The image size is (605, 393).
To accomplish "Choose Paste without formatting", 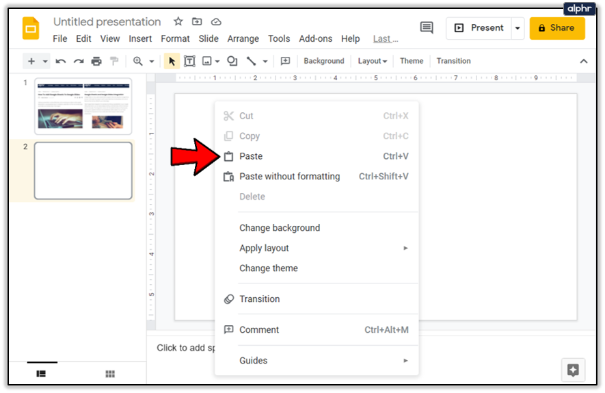I will tap(317, 176).
